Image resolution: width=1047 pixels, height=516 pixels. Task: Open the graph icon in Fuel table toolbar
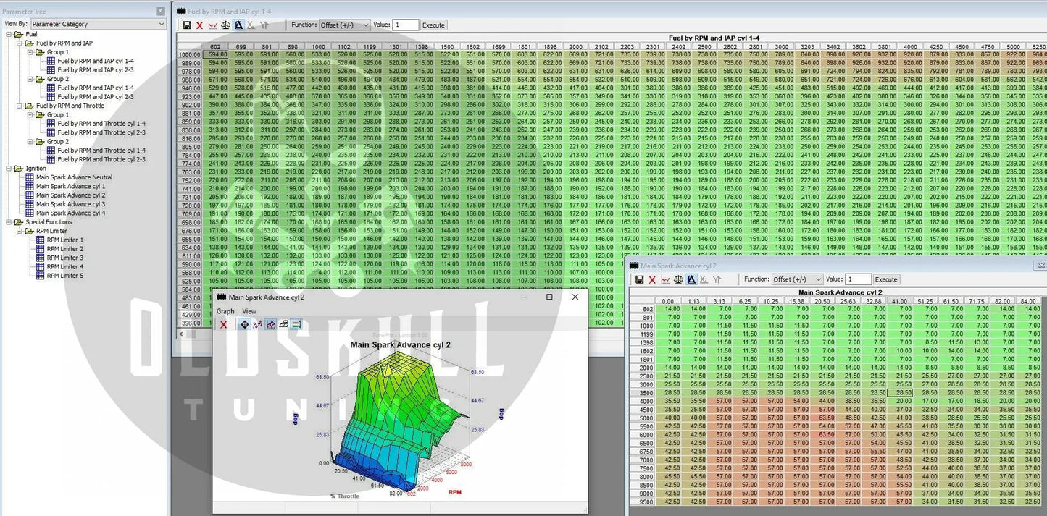[212, 25]
